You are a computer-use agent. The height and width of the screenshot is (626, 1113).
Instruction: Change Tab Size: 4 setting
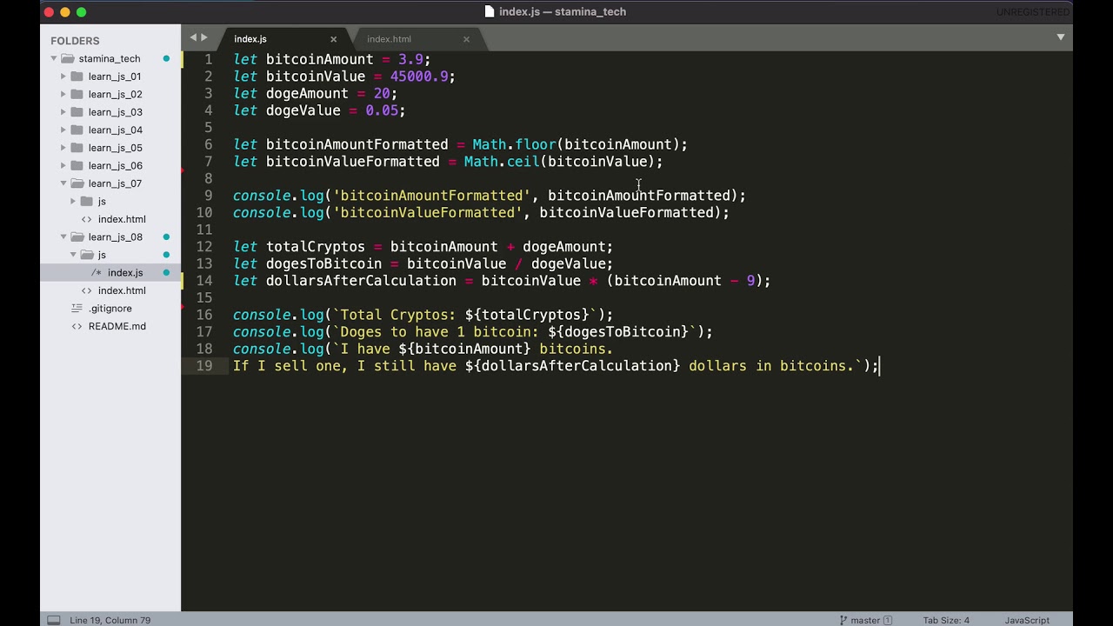pos(946,620)
